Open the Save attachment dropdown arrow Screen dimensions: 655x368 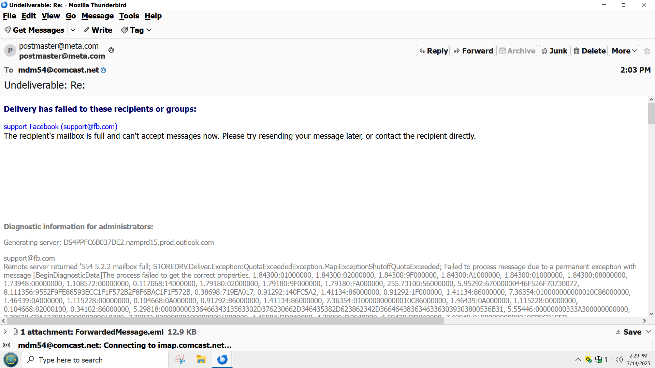(649, 332)
